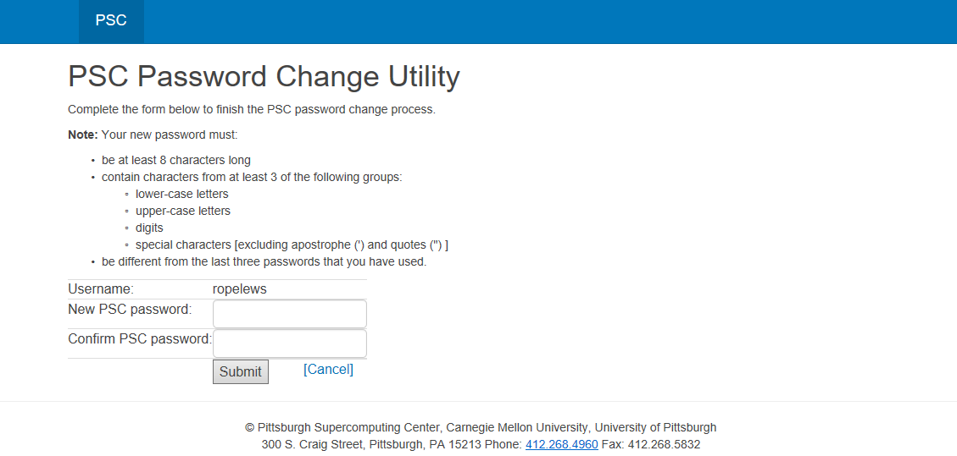Click the Confirm PSC password: label
Screen dimensions: 957x456
coord(140,339)
